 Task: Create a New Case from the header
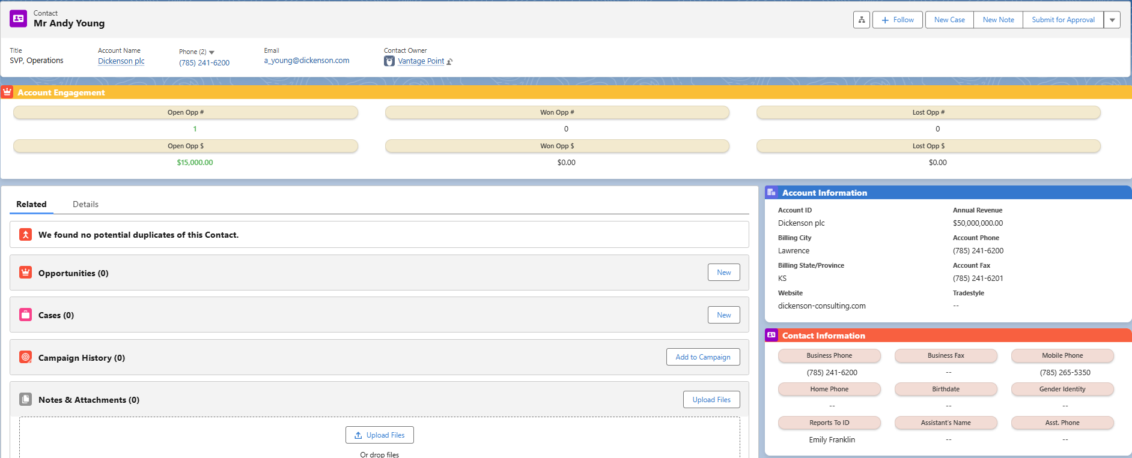(949, 20)
